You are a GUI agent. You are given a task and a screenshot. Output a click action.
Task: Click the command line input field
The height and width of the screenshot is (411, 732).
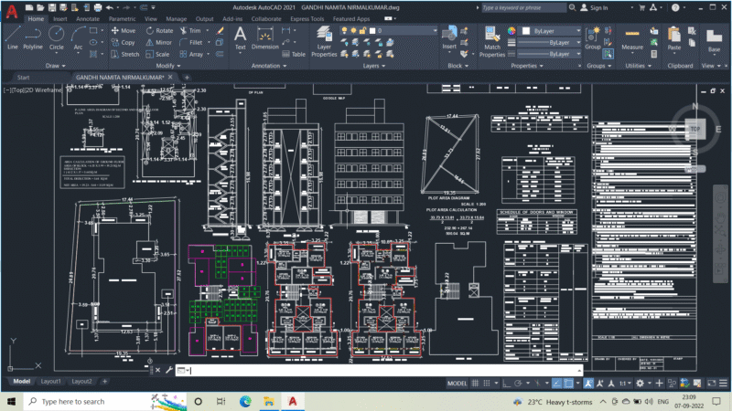[379, 371]
